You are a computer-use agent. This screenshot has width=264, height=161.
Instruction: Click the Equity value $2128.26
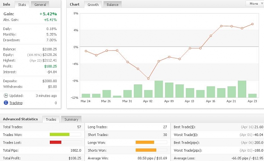pyautogui.click(x=49, y=55)
